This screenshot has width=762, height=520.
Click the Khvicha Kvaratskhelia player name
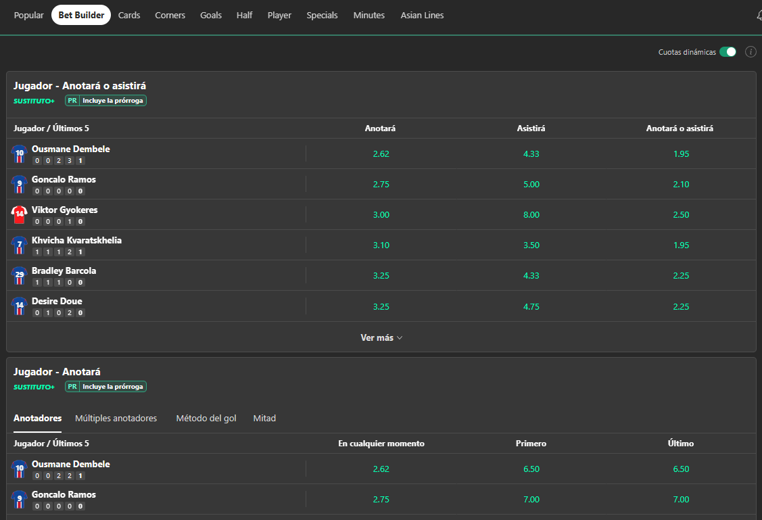(77, 240)
